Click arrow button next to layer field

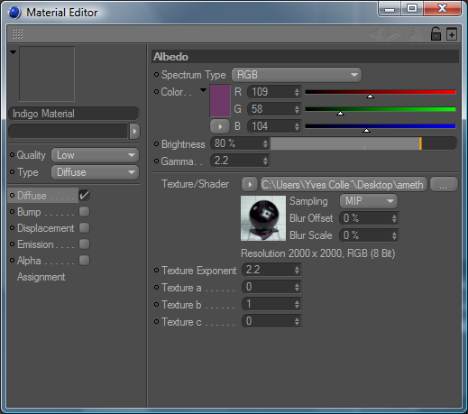coord(134,132)
